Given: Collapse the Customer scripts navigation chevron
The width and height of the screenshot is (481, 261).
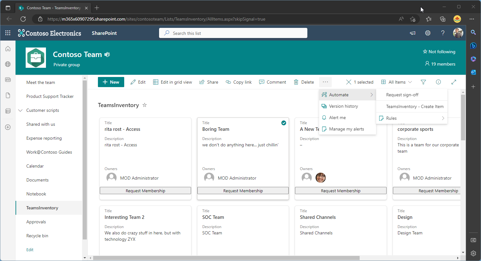Looking at the screenshot, I should pyautogui.click(x=21, y=110).
